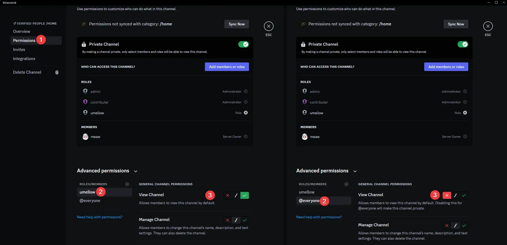
Task: Collapse Advanced permissions chevron in left panel
Action: pyautogui.click(x=136, y=171)
